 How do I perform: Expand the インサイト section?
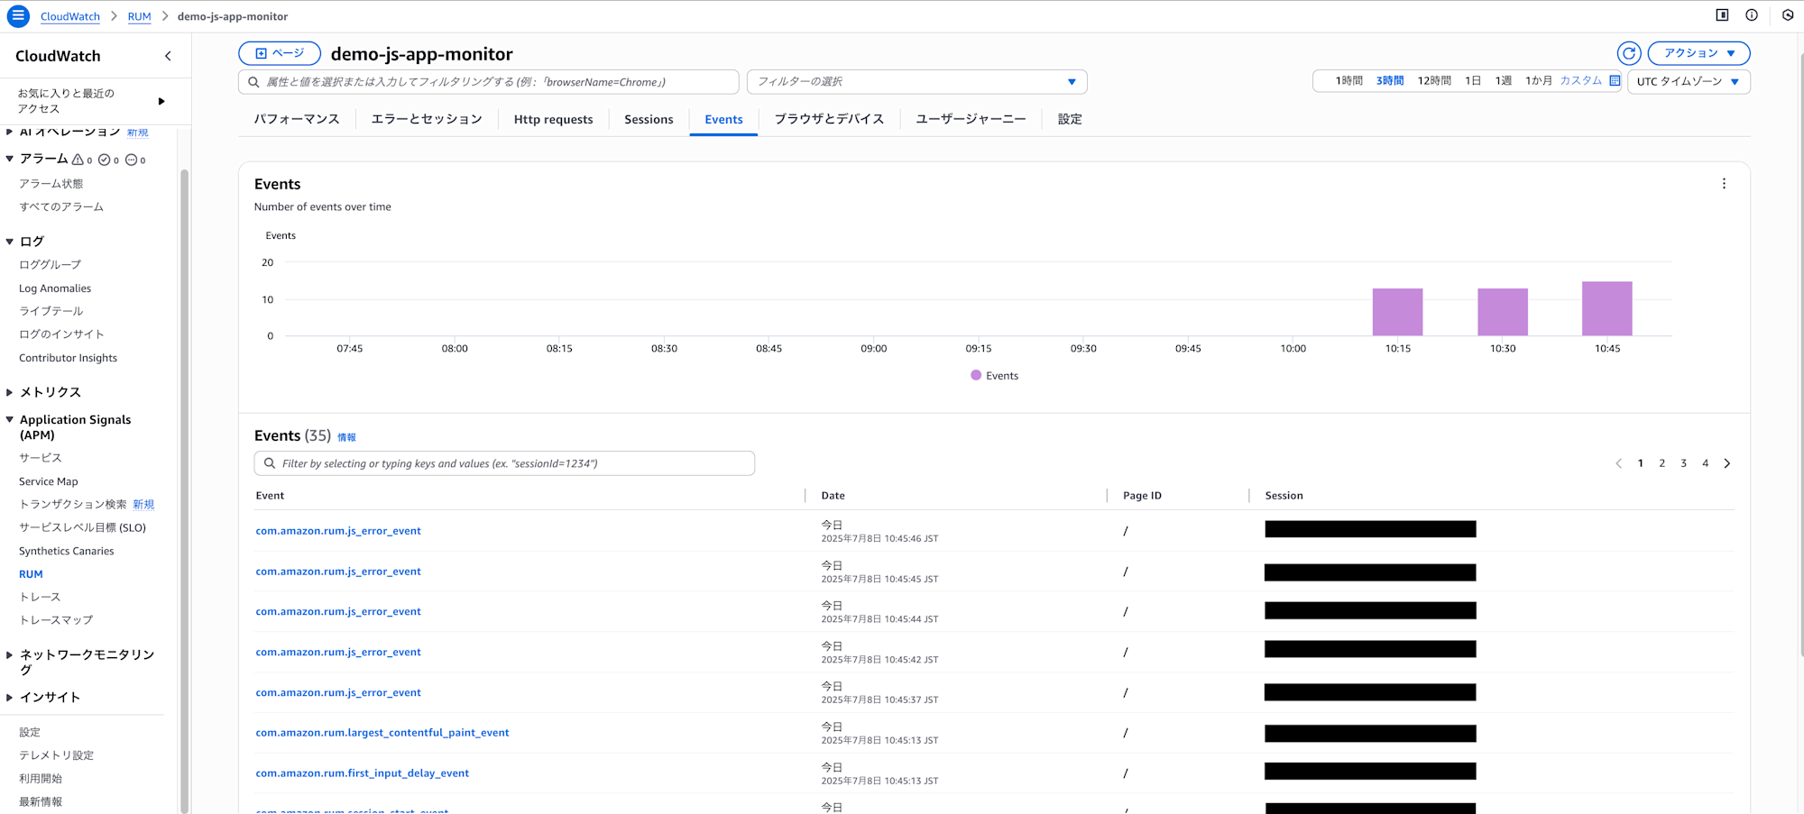tap(9, 698)
